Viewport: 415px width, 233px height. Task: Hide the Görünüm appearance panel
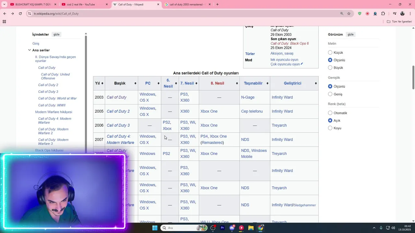coord(350,34)
